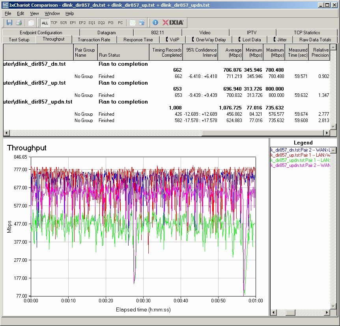Click the Average (Mbps) column header
This screenshot has height=326, width=340.
click(230, 52)
